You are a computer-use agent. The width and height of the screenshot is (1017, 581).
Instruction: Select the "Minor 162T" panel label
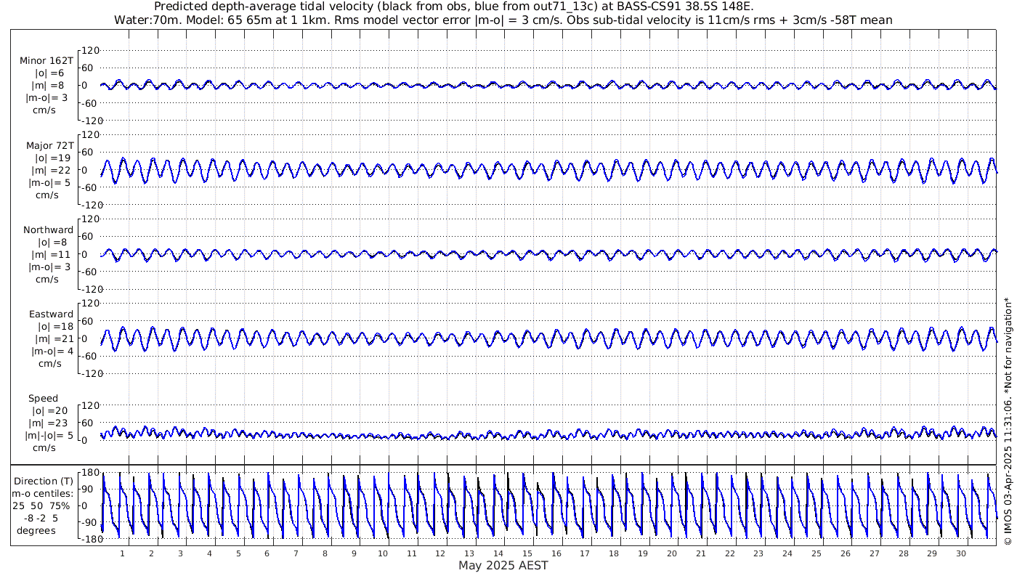tap(47, 62)
